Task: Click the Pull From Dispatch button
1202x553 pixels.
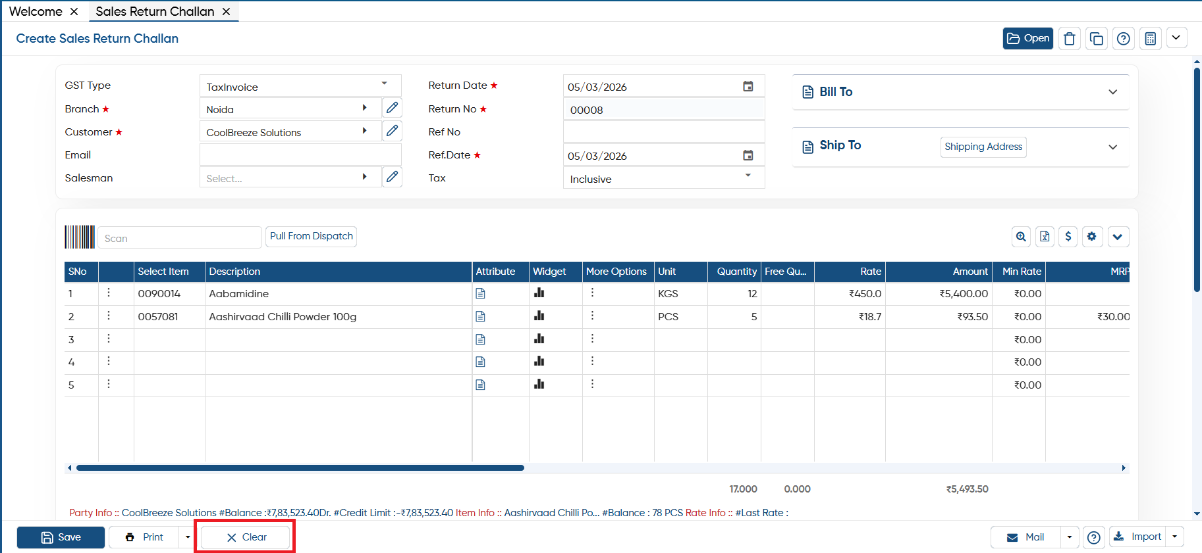Action: 312,236
